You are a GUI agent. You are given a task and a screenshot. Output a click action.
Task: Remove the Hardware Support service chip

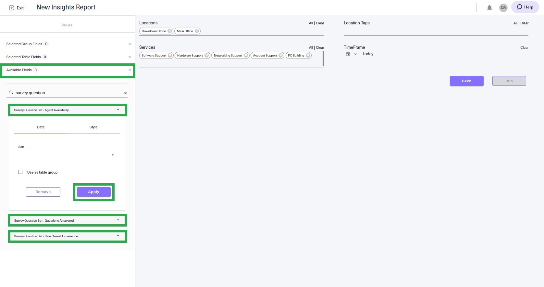coord(206,55)
